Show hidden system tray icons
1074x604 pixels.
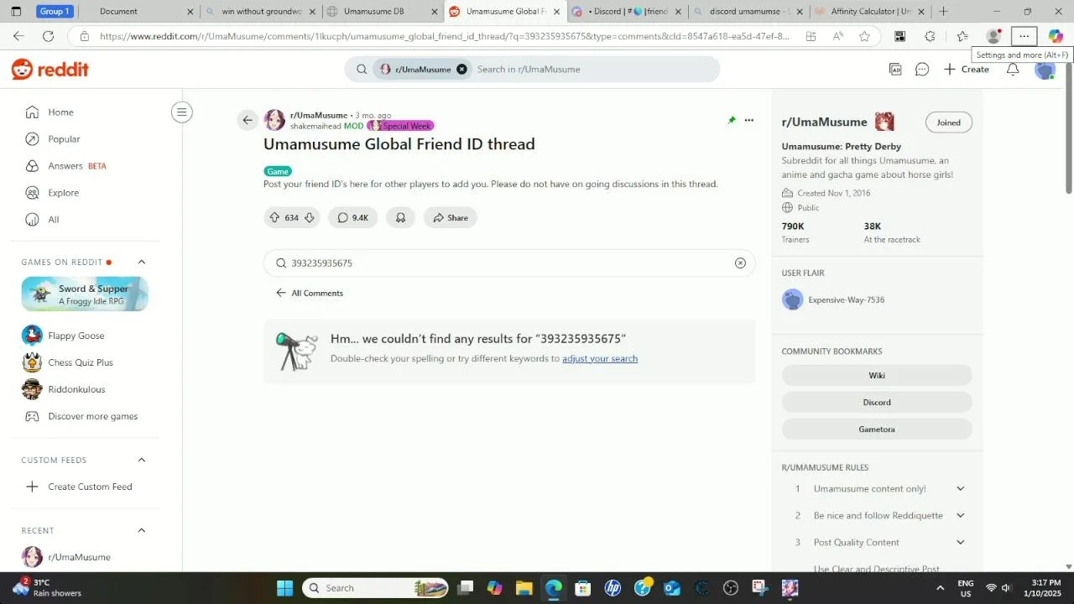click(940, 588)
